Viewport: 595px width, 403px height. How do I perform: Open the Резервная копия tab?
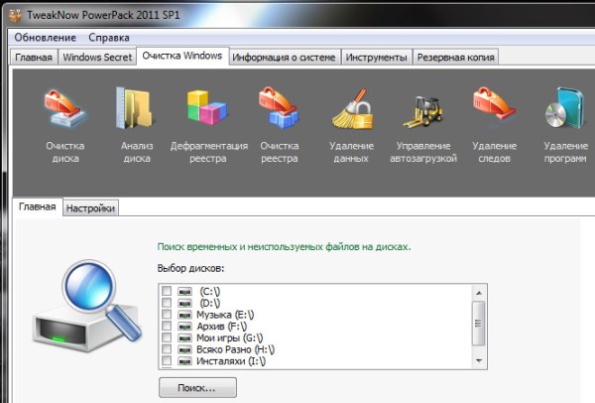pyautogui.click(x=456, y=58)
